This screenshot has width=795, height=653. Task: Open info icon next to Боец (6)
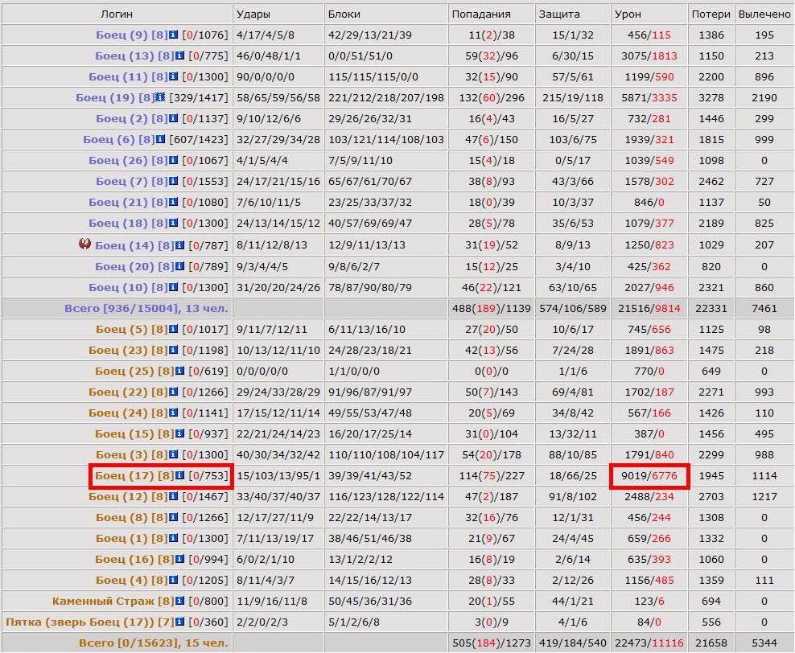pos(160,139)
